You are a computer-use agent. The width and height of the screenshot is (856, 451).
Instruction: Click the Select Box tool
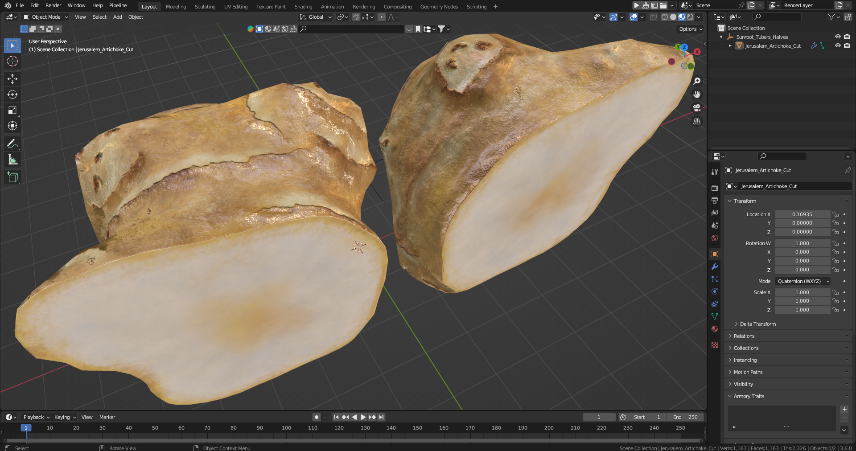click(12, 45)
